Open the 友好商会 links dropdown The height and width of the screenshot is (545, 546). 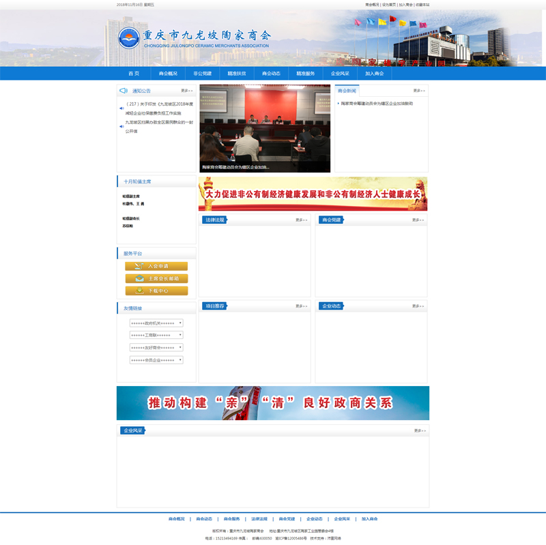click(156, 348)
